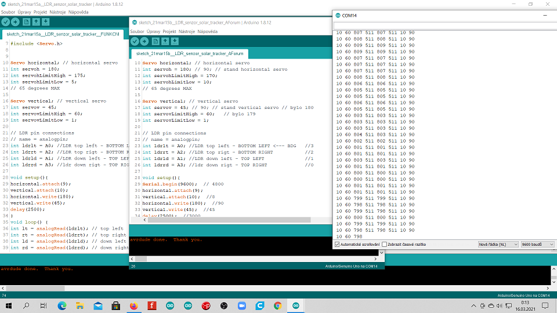
Task: Click Verify button in back Arduino window
Action: coord(6,22)
